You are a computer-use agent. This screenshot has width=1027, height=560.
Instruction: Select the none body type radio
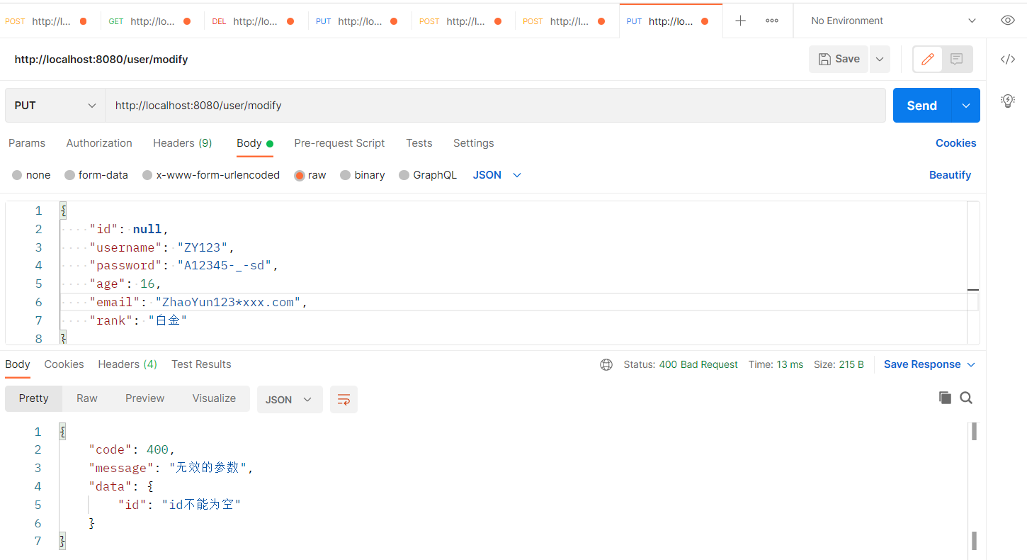(x=18, y=175)
